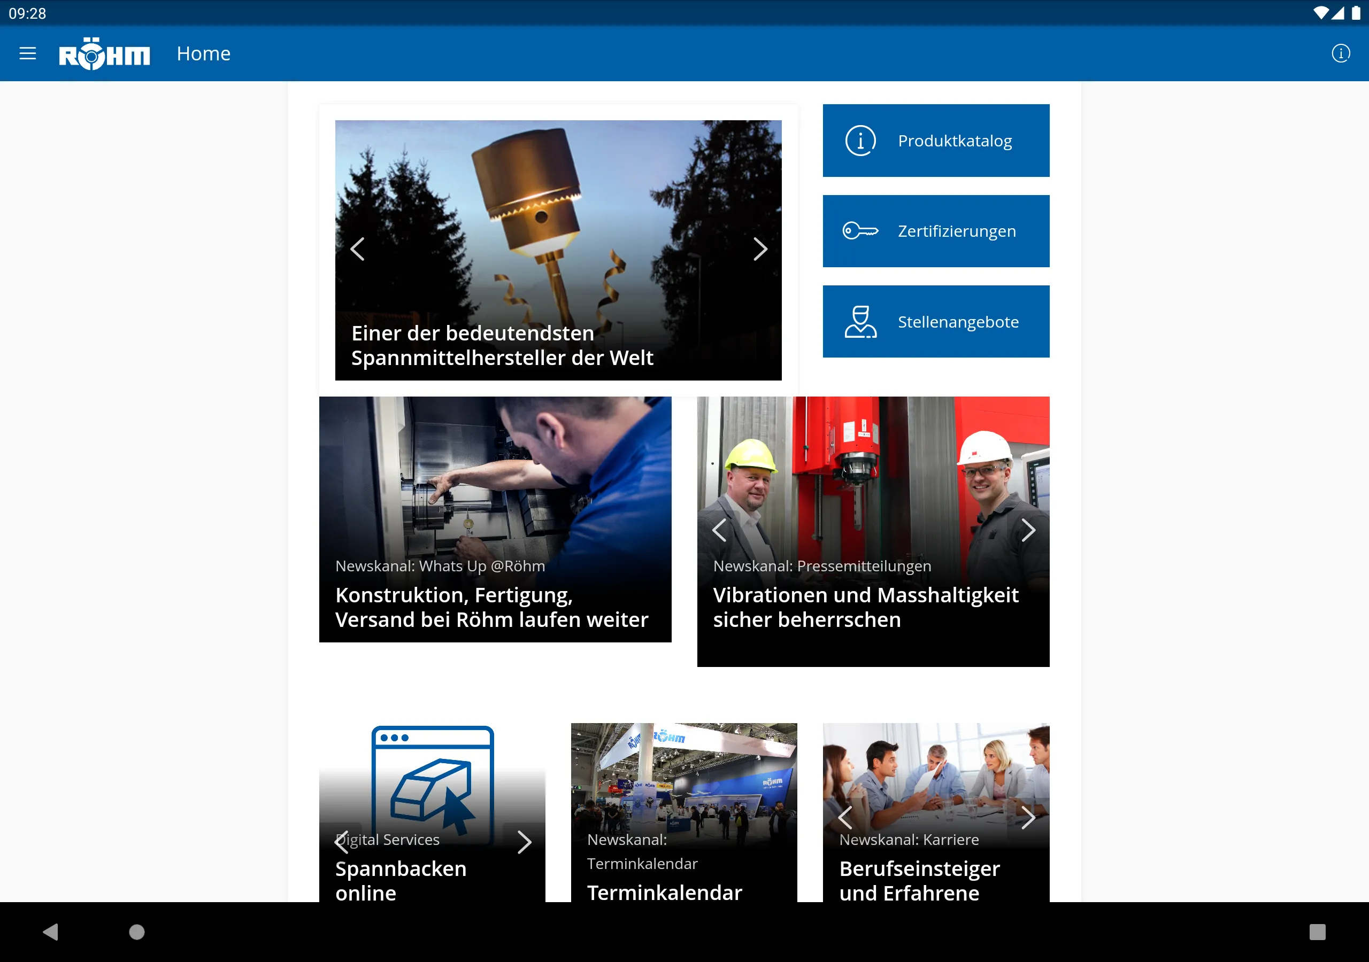Tap the Wi-Fi status icon
The image size is (1369, 962).
point(1321,13)
